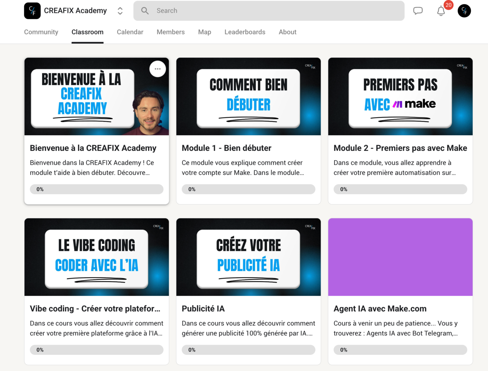Image resolution: width=488 pixels, height=371 pixels.
Task: Open notifications bell with 20 badge
Action: pyautogui.click(x=441, y=11)
